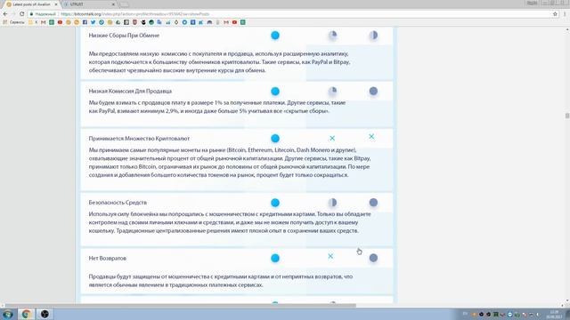The image size is (570, 320).
Task: Click paragraph starting Используя силу блокчейна
Action: point(230,222)
